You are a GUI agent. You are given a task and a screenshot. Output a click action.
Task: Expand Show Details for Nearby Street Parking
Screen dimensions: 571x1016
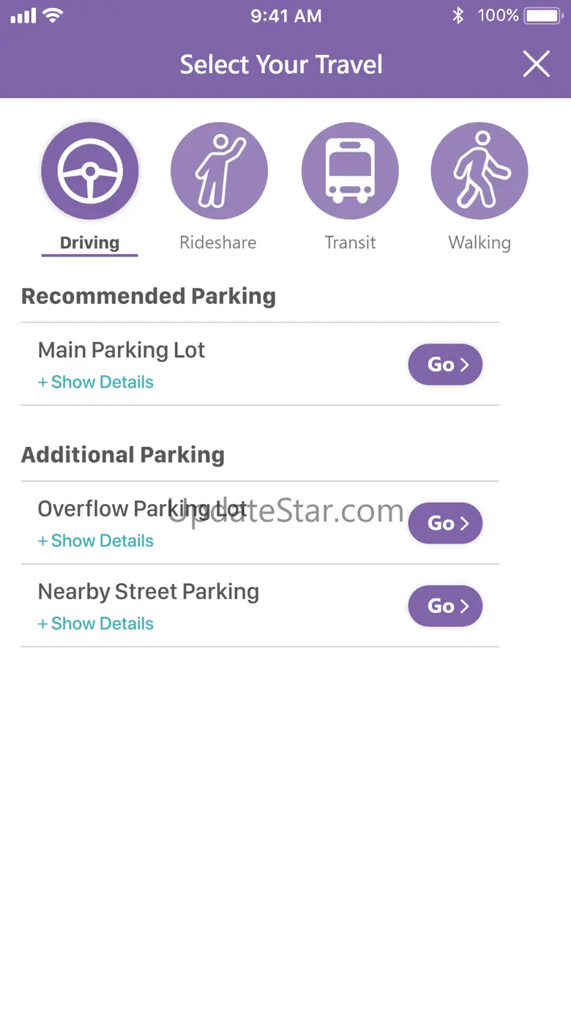pos(96,624)
